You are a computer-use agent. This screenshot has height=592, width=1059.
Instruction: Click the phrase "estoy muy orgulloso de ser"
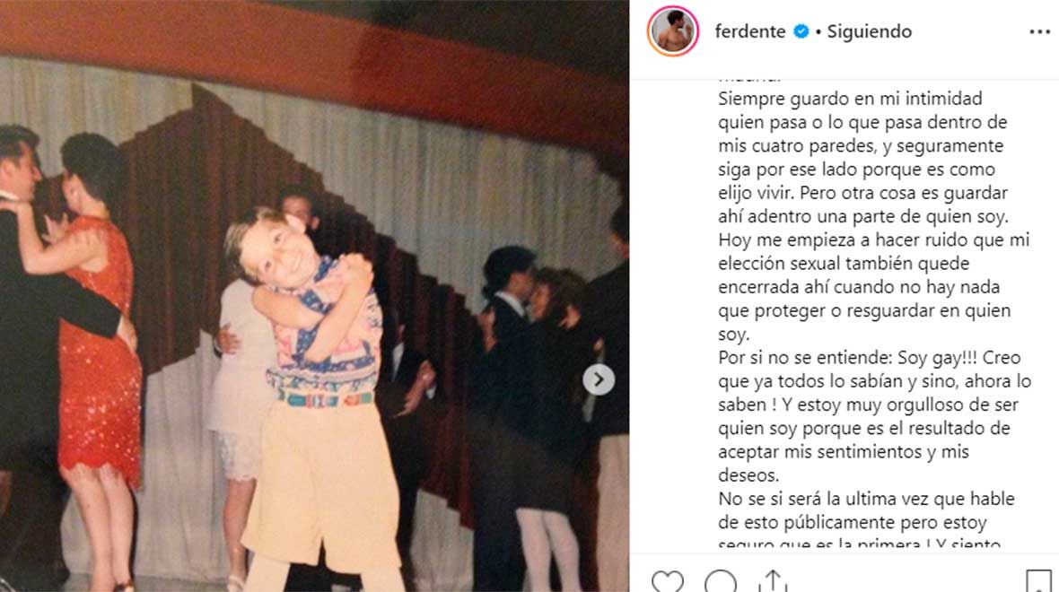(913, 405)
